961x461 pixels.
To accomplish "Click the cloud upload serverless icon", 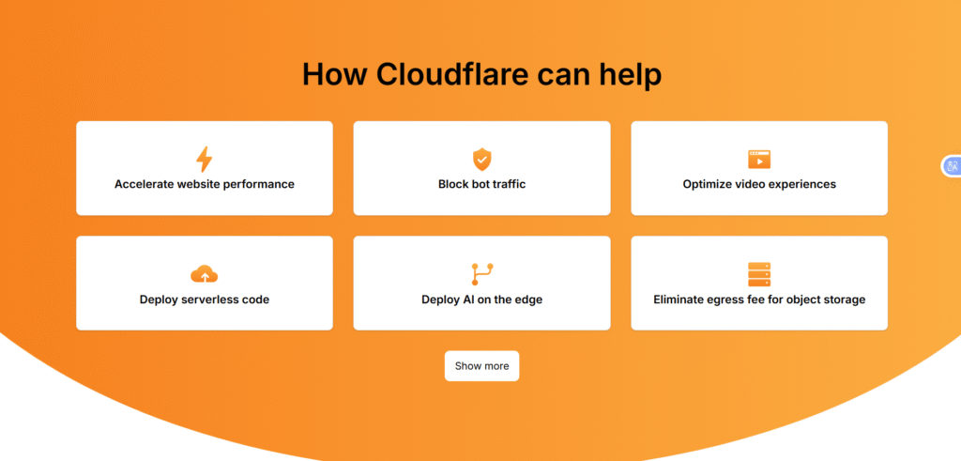I will pos(204,274).
